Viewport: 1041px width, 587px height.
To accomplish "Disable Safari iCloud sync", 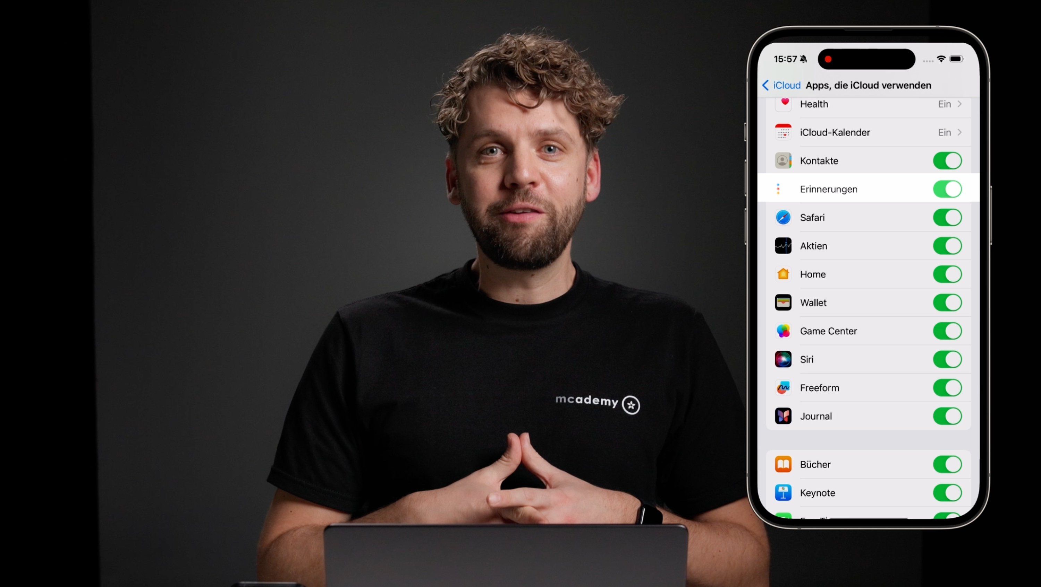I will point(947,217).
